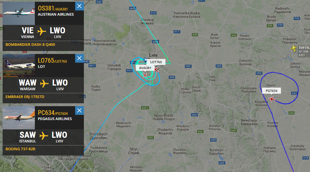Click the LOT765 flight label
The height and width of the screenshot is (172, 310).
click(156, 62)
